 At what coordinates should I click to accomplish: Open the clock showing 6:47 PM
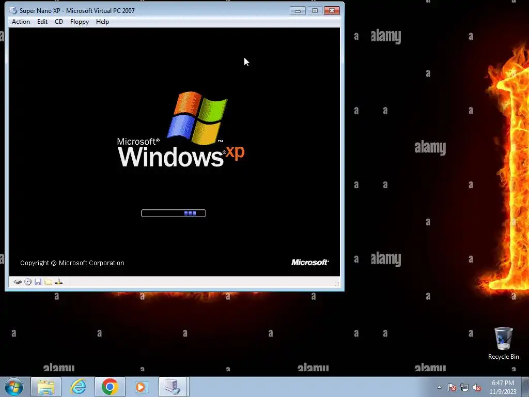503,387
